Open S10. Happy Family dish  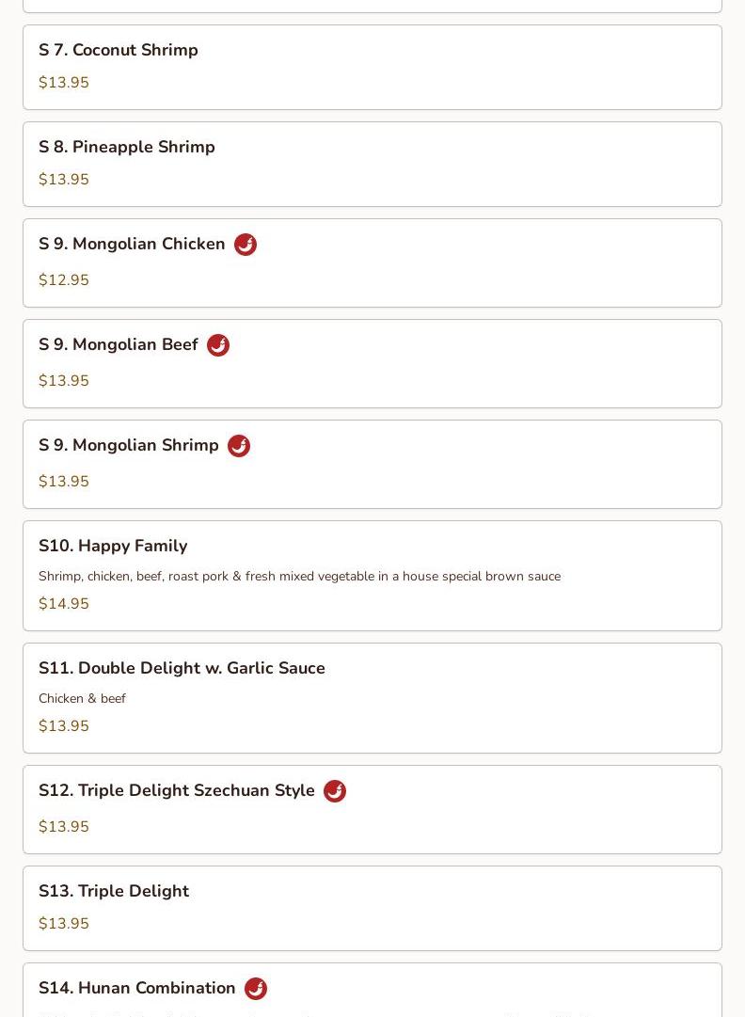point(372,576)
